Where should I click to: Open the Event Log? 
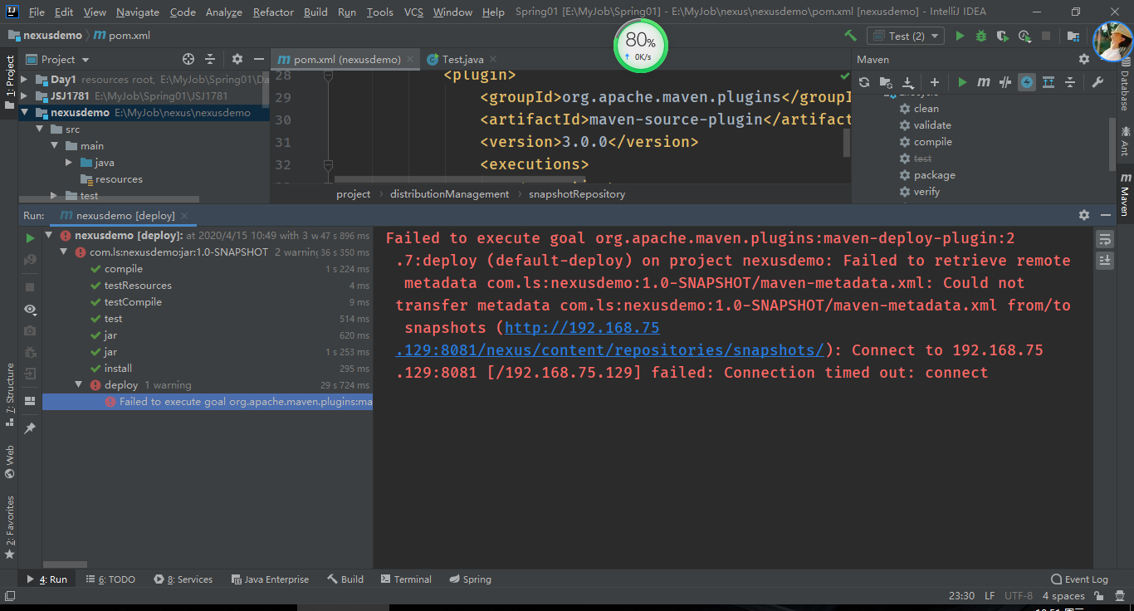[x=1079, y=579]
